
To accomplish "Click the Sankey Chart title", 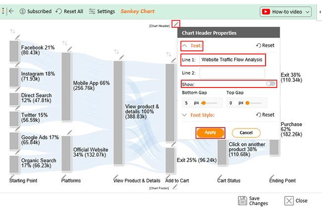I will click(x=137, y=11).
